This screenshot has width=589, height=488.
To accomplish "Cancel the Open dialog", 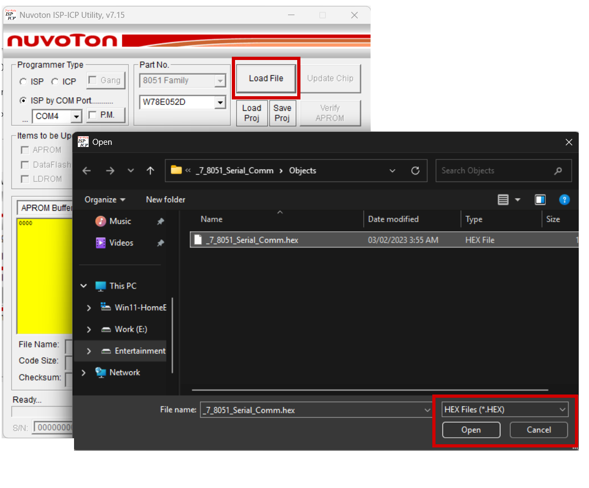I will click(x=539, y=430).
